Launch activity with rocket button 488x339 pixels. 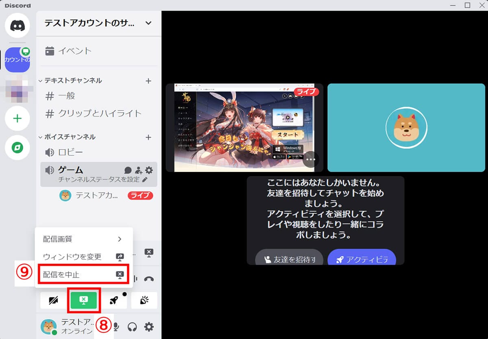[114, 300]
